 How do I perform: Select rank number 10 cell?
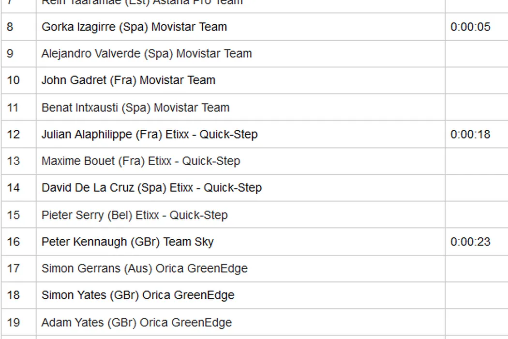coord(14,80)
